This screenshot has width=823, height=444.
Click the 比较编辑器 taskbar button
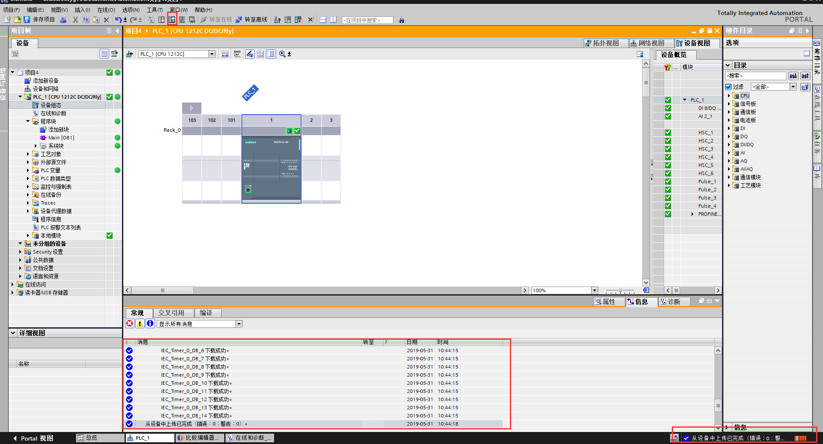(199, 438)
